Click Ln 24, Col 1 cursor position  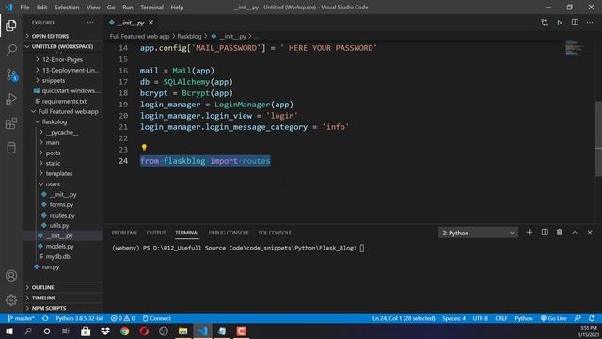point(404,318)
